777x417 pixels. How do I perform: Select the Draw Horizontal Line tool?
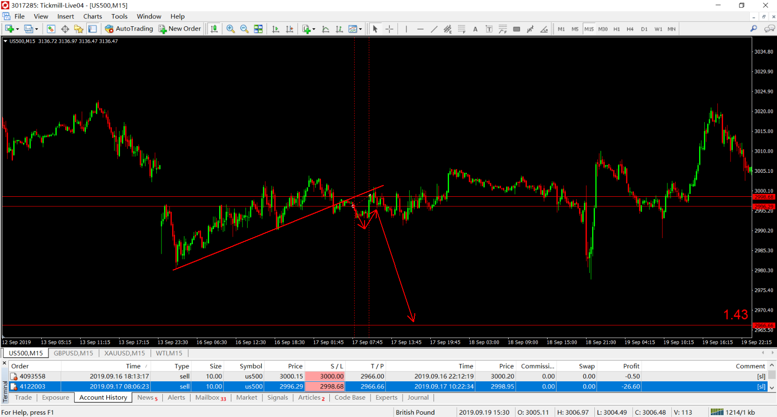[420, 29]
